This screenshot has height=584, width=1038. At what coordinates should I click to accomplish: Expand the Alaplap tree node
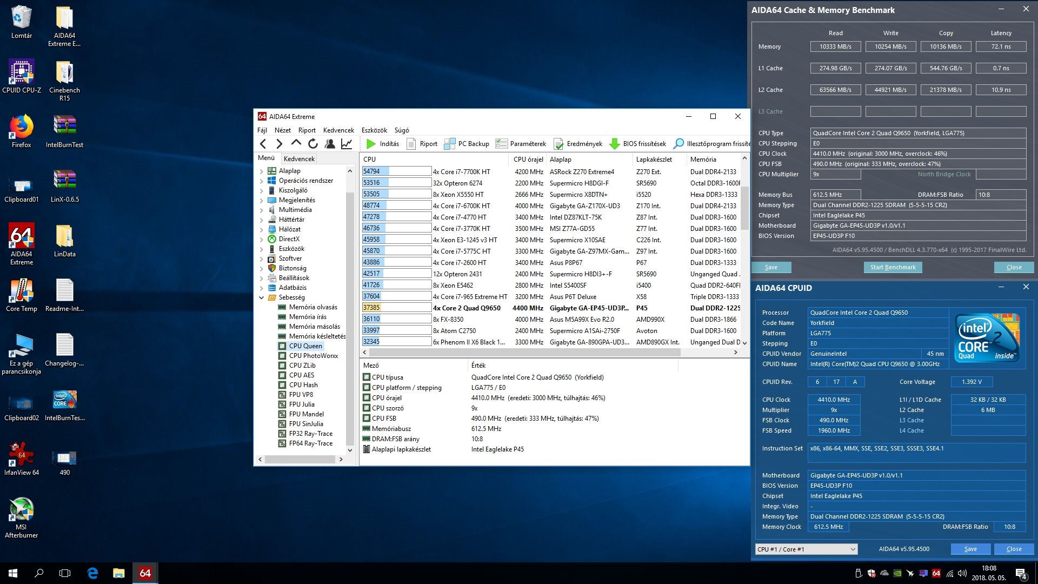[x=262, y=171]
